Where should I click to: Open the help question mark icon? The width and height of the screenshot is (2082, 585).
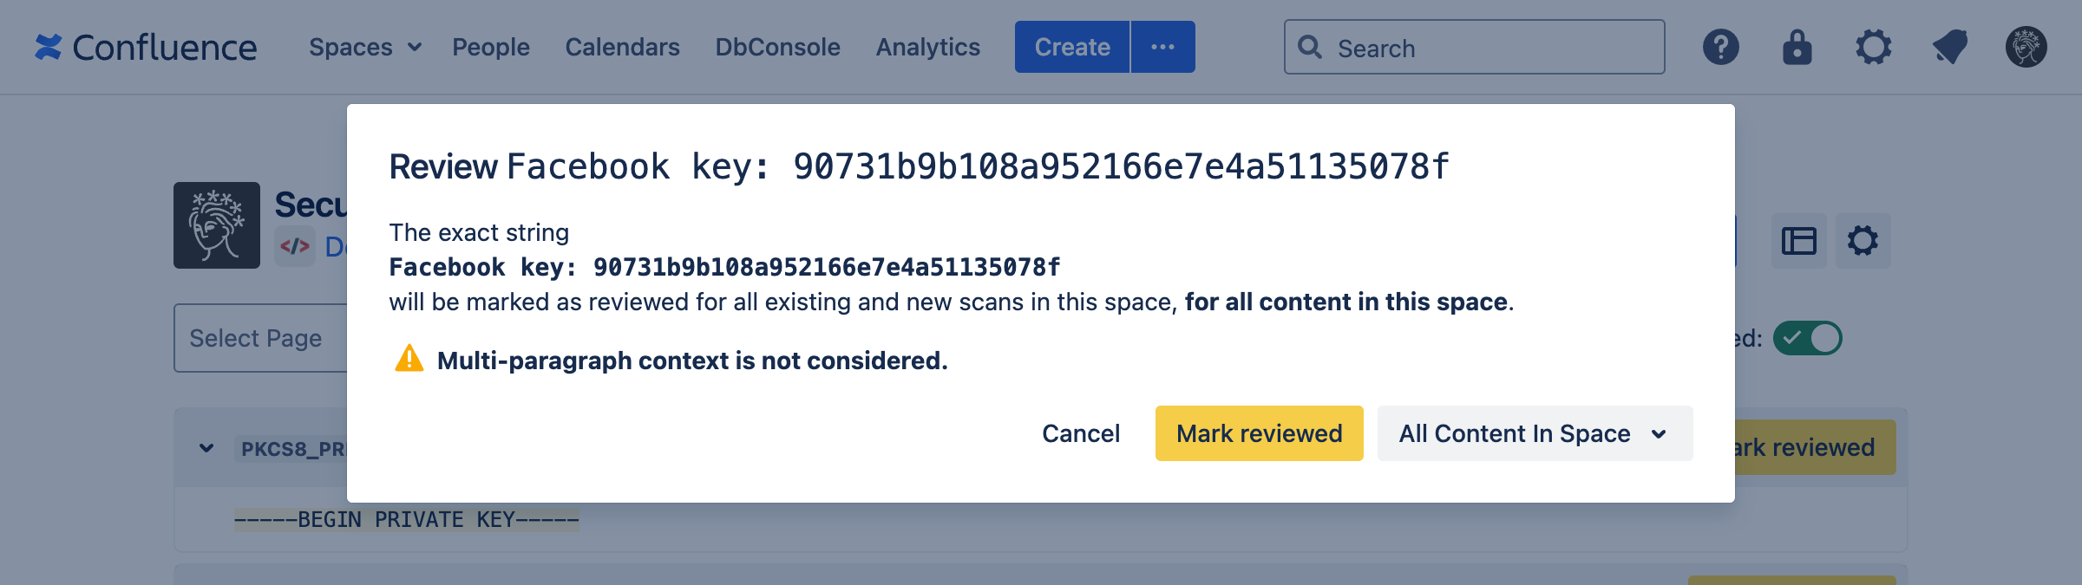(1720, 47)
